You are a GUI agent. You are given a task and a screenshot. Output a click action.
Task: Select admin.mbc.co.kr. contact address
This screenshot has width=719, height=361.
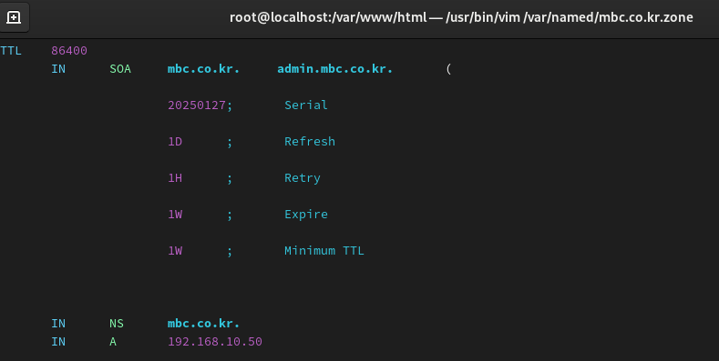(335, 68)
